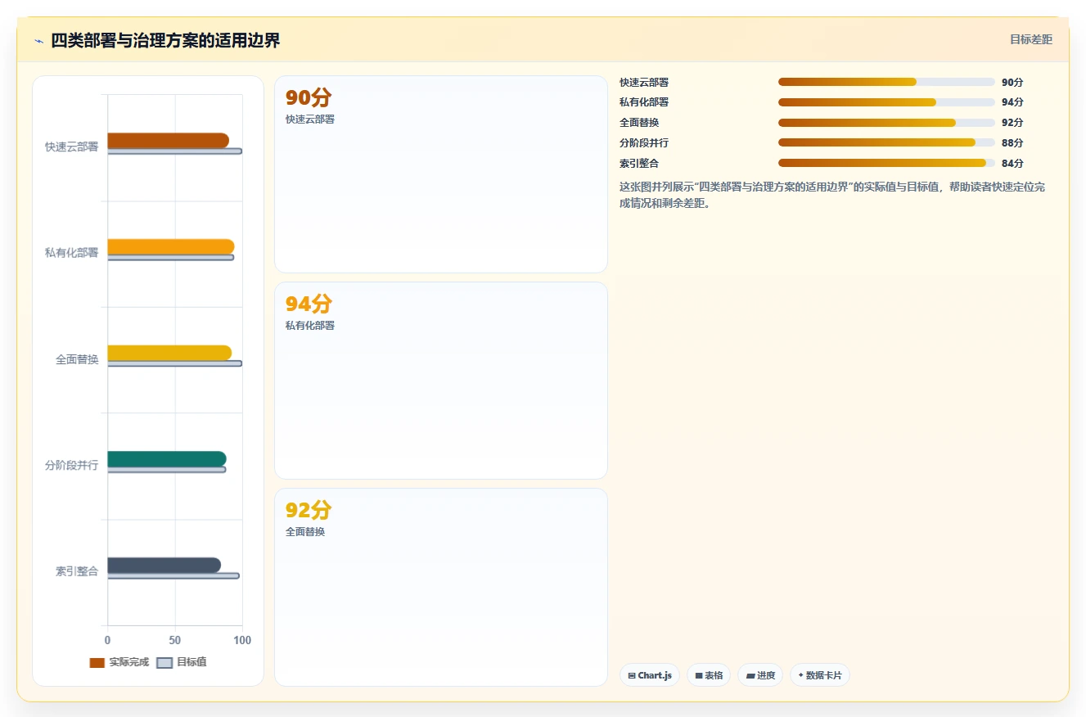Open the 90分 快速云部署 data card

pos(441,174)
